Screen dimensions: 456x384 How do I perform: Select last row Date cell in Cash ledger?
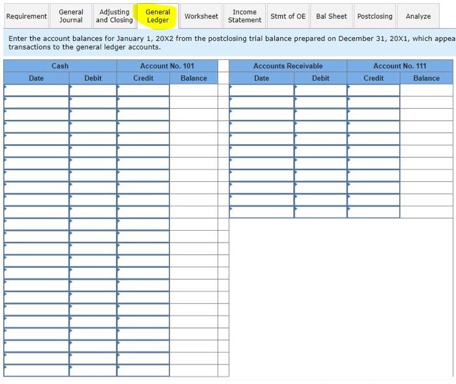[36, 370]
